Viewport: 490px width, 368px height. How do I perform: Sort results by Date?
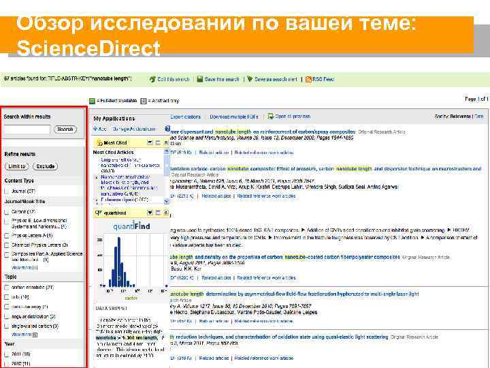tap(479, 116)
